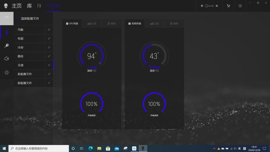The height and width of the screenshot is (152, 270).
Task: Open the sliders-icon tab in system fan panel
Action: (x=174, y=23)
